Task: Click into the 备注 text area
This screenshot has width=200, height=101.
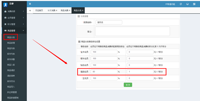Action: pyautogui.click(x=132, y=31)
